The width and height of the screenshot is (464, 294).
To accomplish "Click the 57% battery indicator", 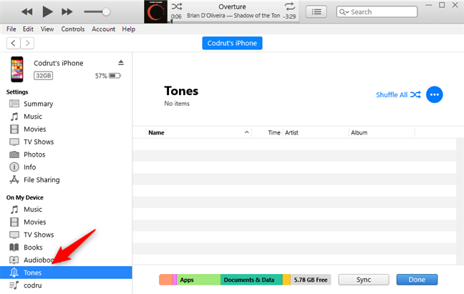I will click(x=107, y=76).
